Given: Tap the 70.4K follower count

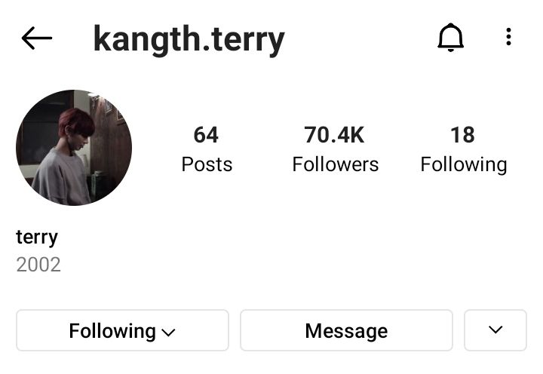Looking at the screenshot, I should pyautogui.click(x=334, y=135).
